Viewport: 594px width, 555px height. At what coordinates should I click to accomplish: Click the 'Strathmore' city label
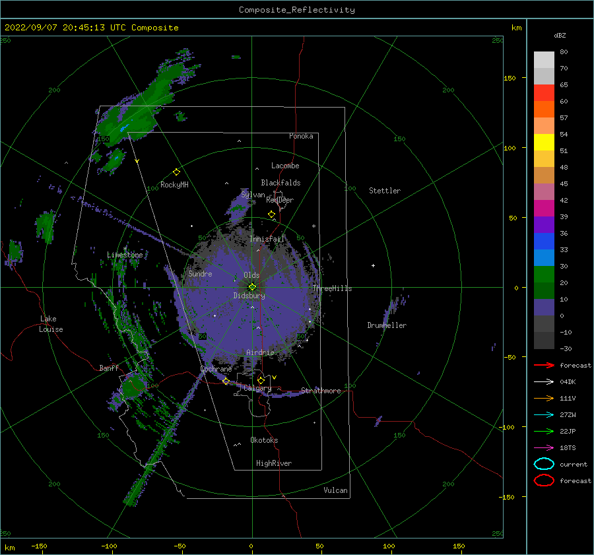point(321,391)
